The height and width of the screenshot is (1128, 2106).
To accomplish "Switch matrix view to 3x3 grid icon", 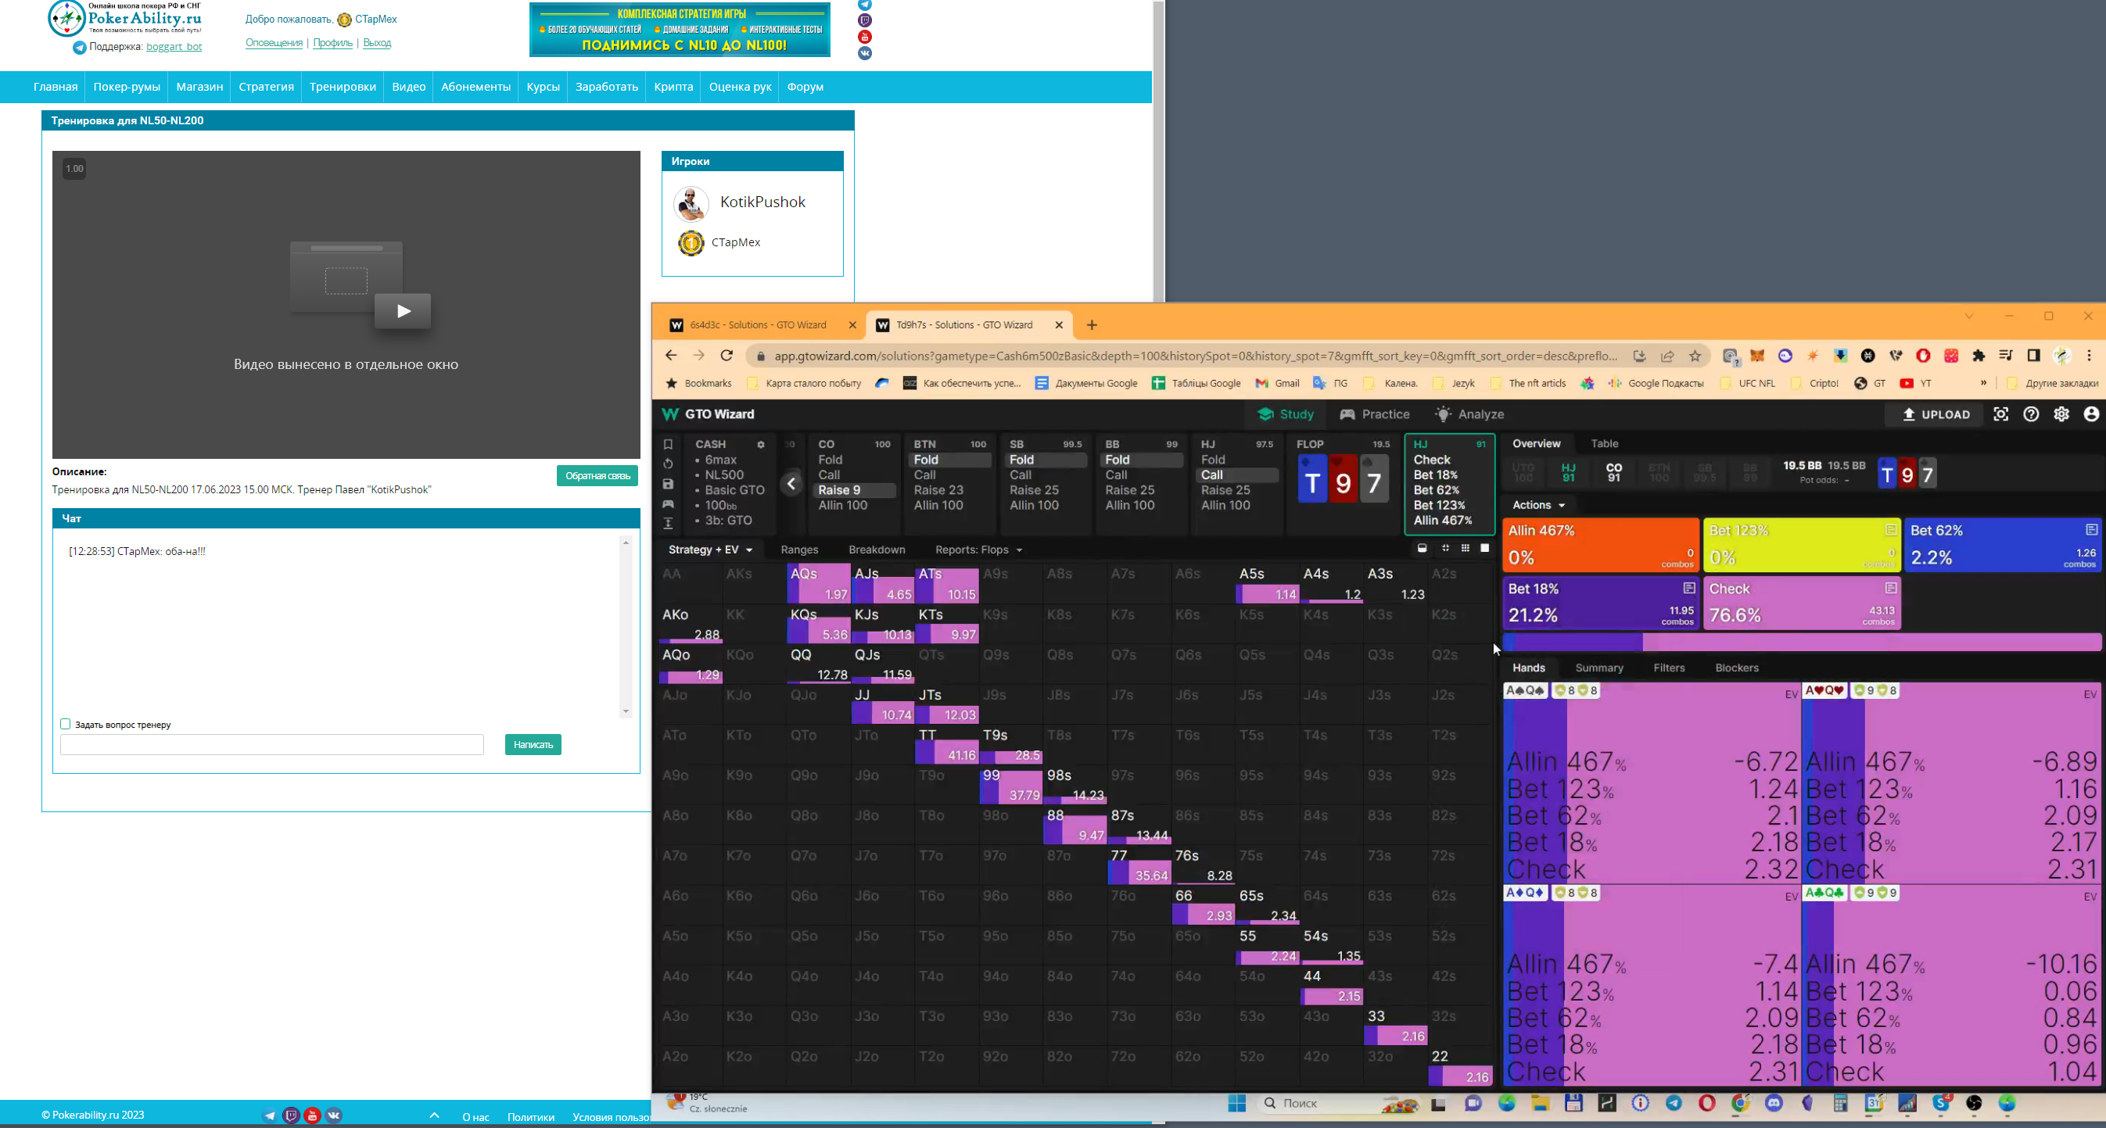I will pos(1465,549).
